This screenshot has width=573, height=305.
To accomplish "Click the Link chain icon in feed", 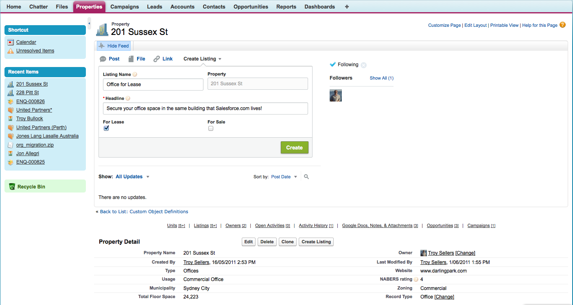I will (x=157, y=59).
